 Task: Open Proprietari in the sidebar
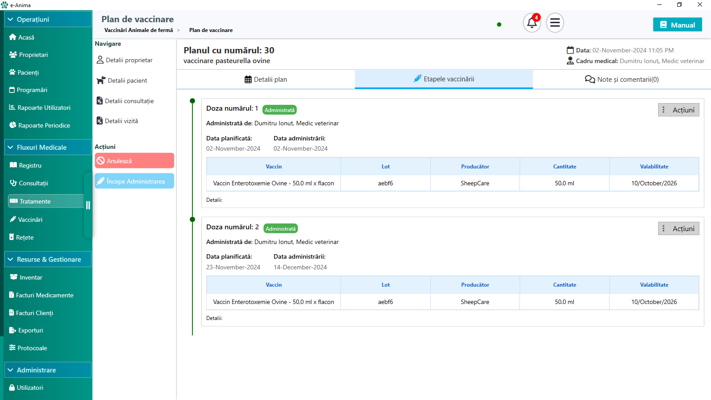coord(33,55)
